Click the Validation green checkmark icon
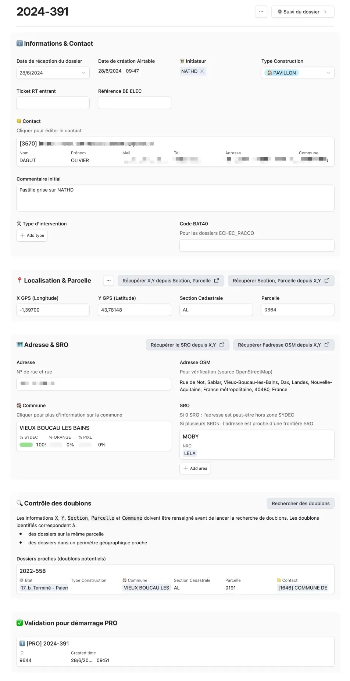 [x=19, y=623]
